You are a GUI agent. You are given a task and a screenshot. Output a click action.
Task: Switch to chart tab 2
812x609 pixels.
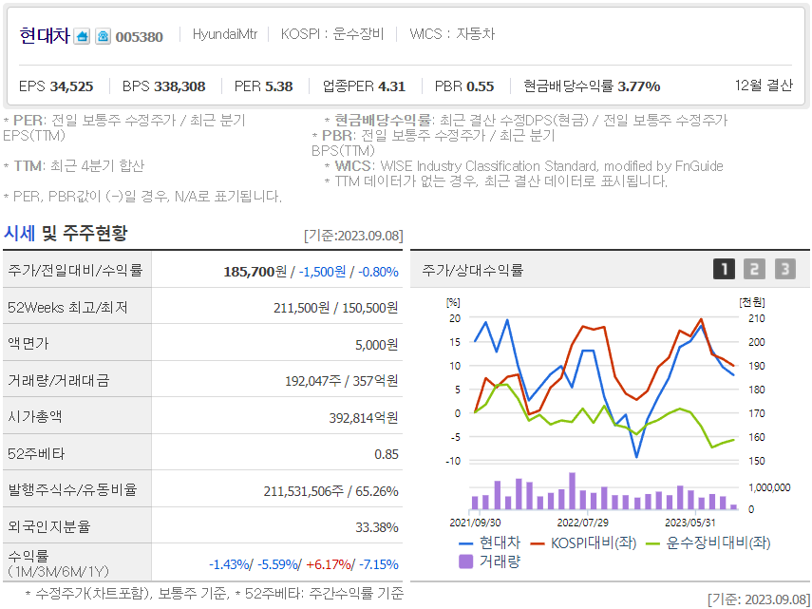(x=754, y=269)
